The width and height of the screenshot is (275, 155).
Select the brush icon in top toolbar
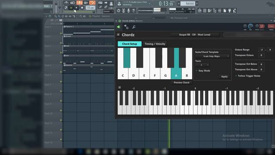point(100,7)
